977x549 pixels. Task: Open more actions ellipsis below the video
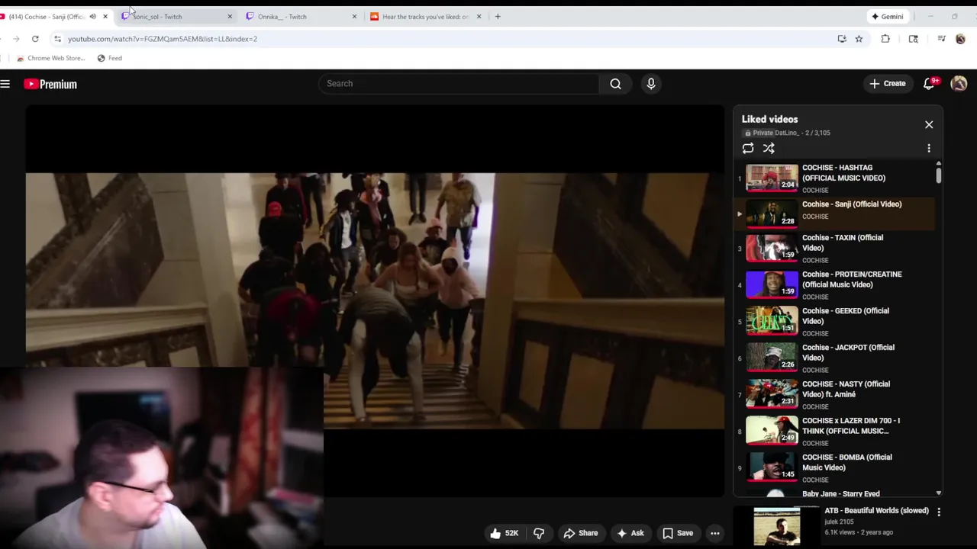[715, 534]
